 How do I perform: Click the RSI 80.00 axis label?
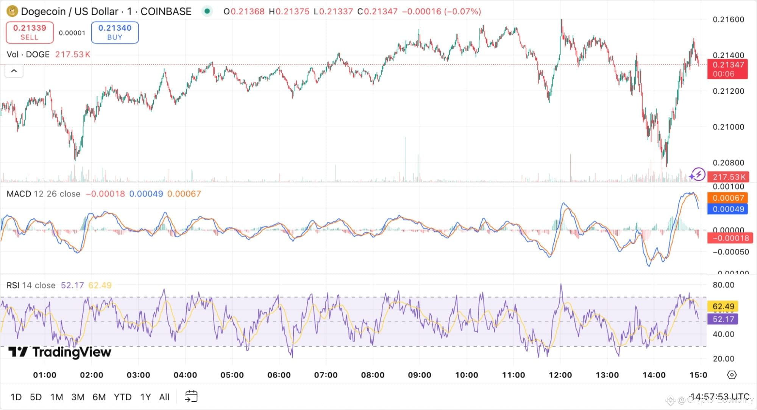(723, 285)
